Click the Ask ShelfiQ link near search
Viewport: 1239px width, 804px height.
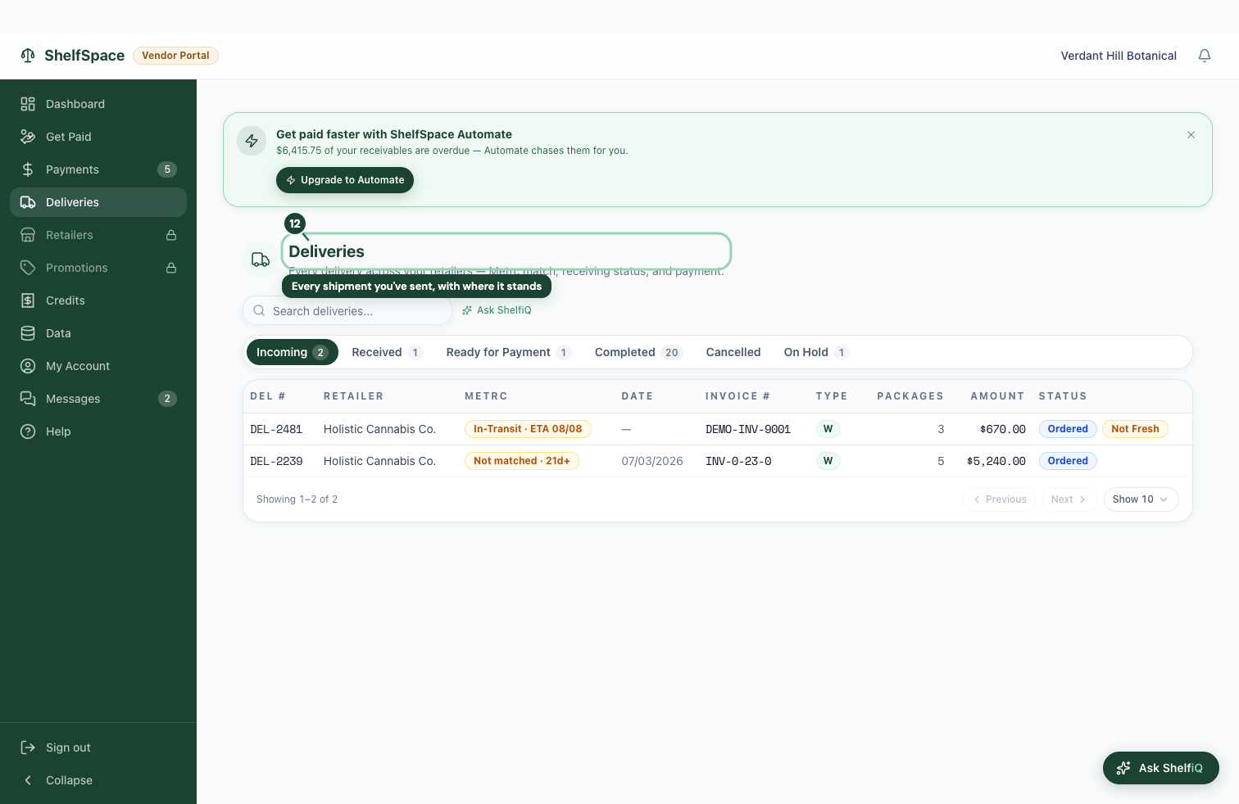[497, 310]
